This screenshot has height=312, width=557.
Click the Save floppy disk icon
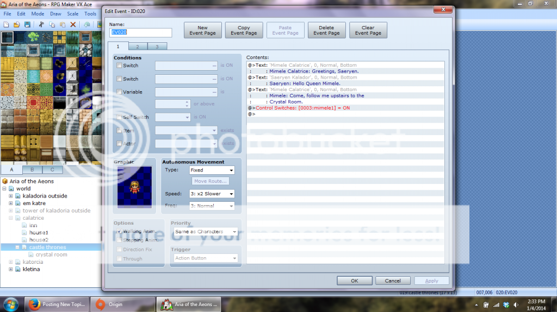27,24
